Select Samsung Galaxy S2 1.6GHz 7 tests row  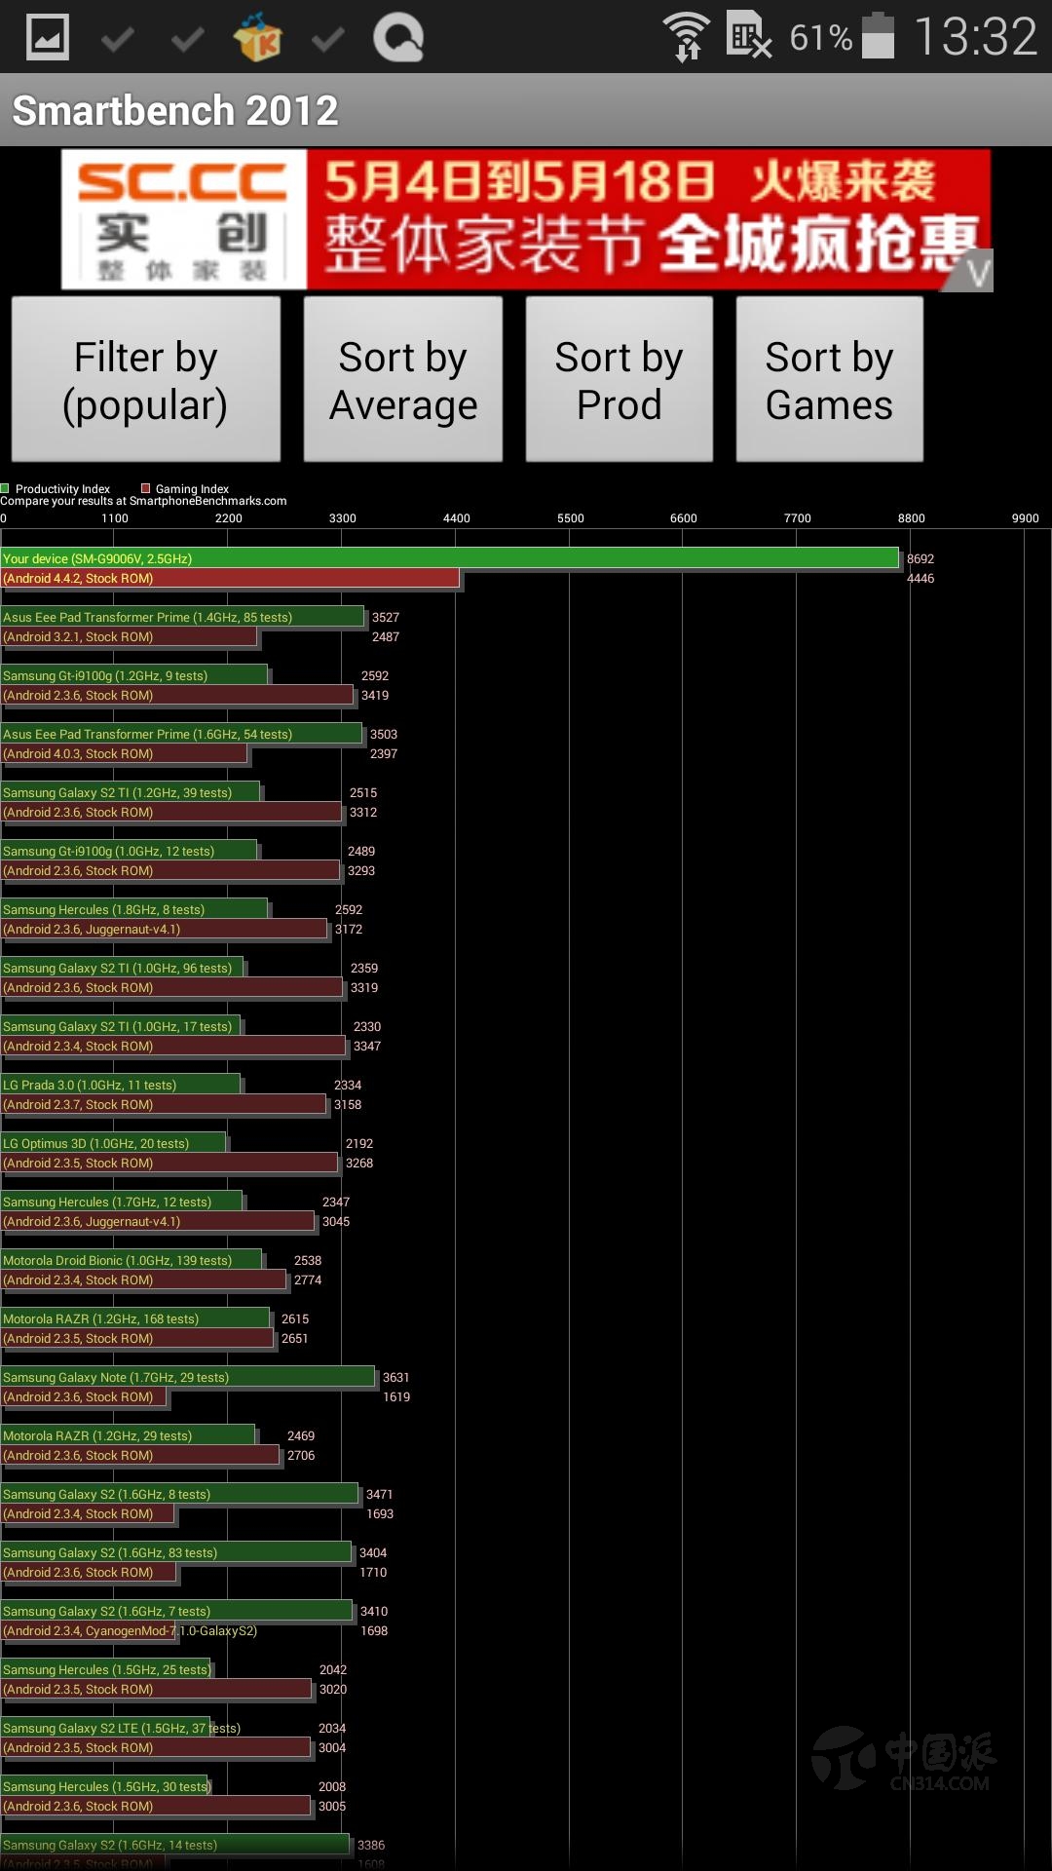(x=176, y=1611)
